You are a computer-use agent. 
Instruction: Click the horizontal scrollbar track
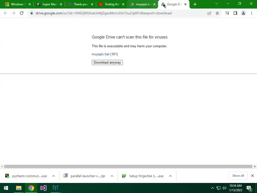[x=128, y=167]
